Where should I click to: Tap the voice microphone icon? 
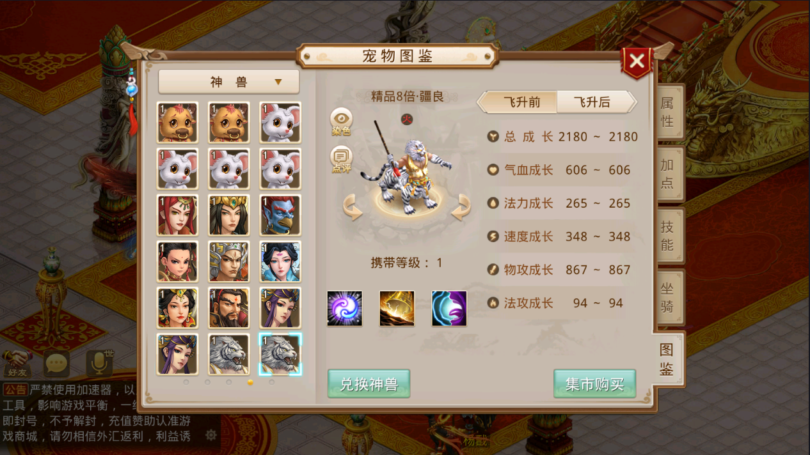point(99,363)
